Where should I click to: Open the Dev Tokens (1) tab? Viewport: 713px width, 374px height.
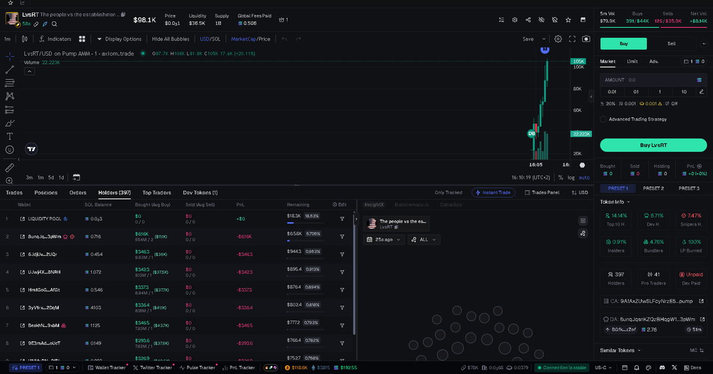[200, 193]
